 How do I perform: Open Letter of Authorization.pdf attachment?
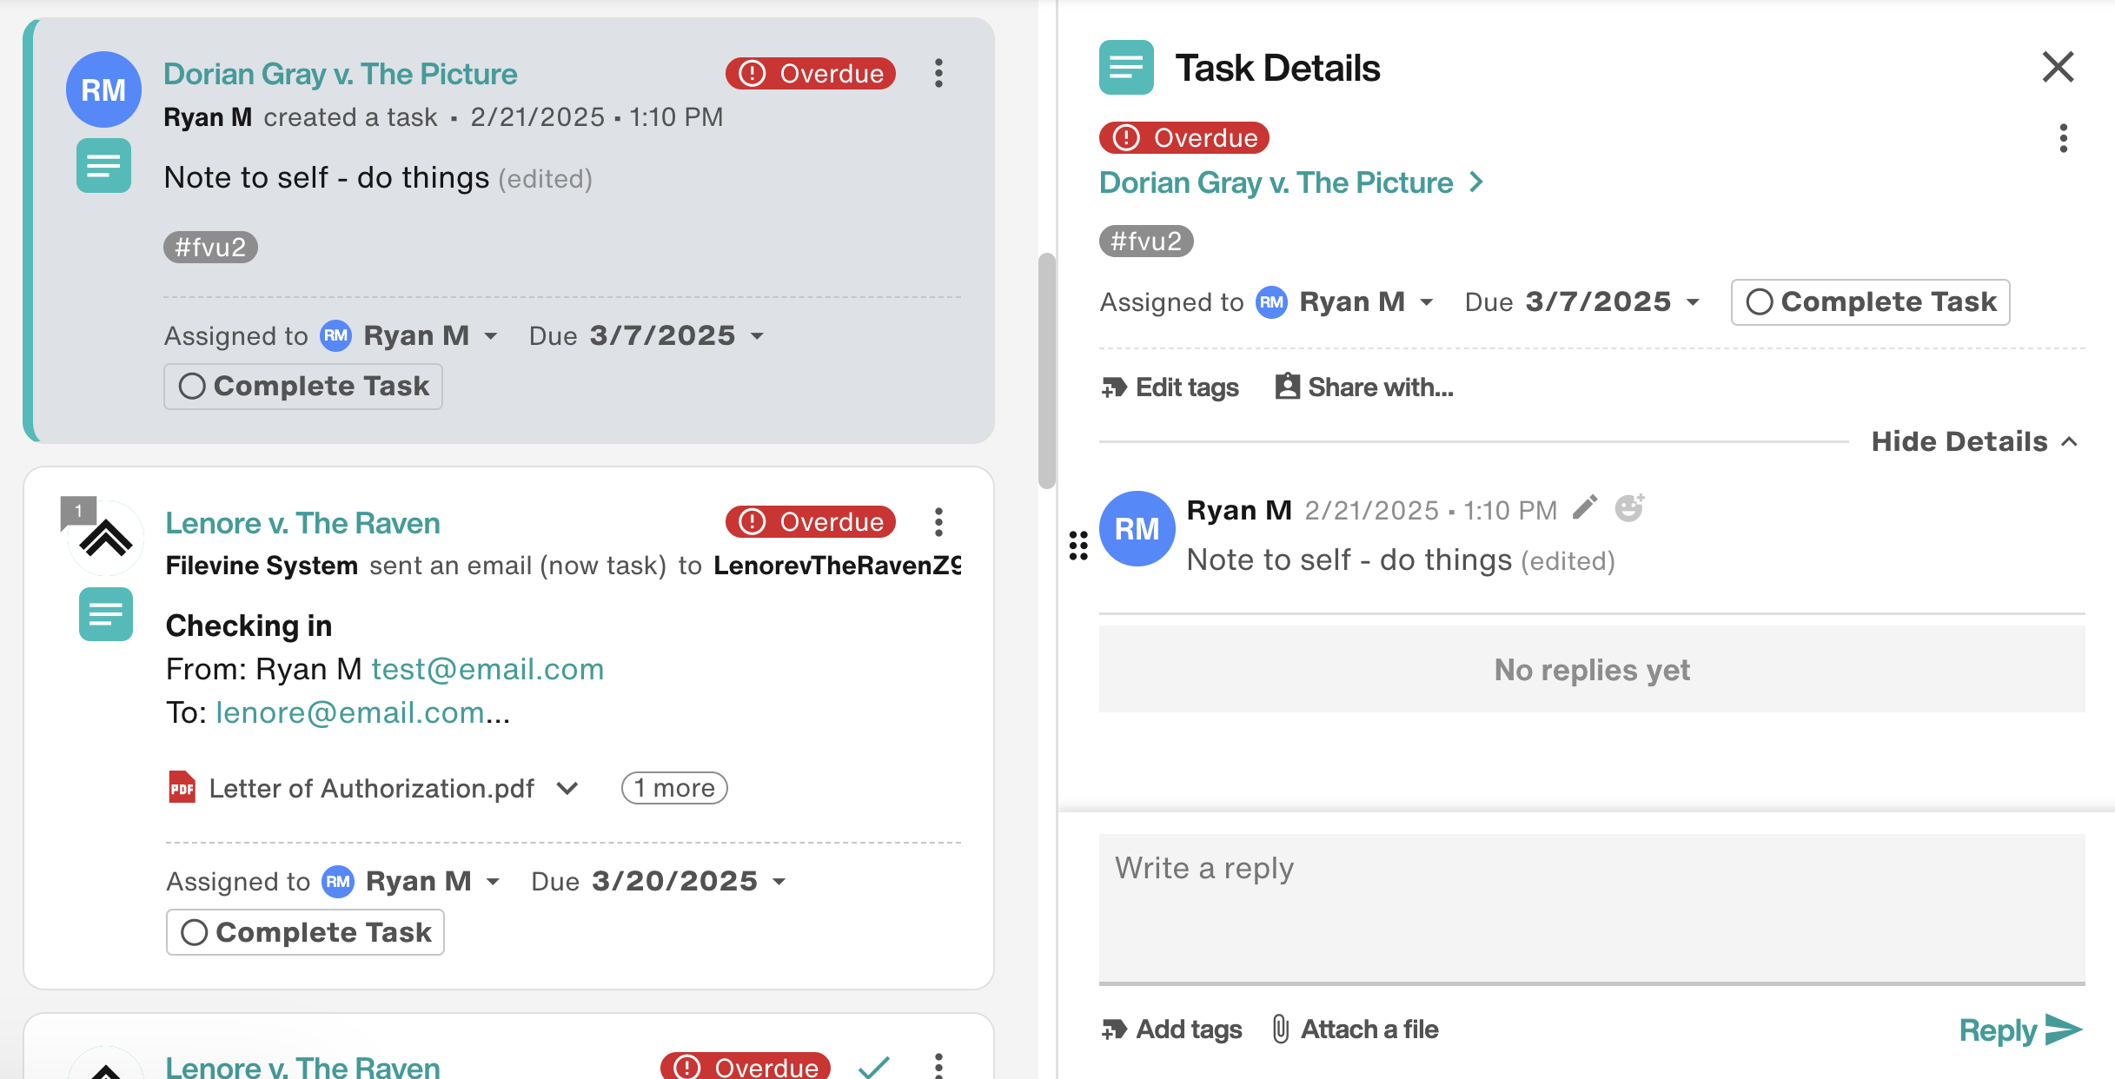pyautogui.click(x=372, y=788)
